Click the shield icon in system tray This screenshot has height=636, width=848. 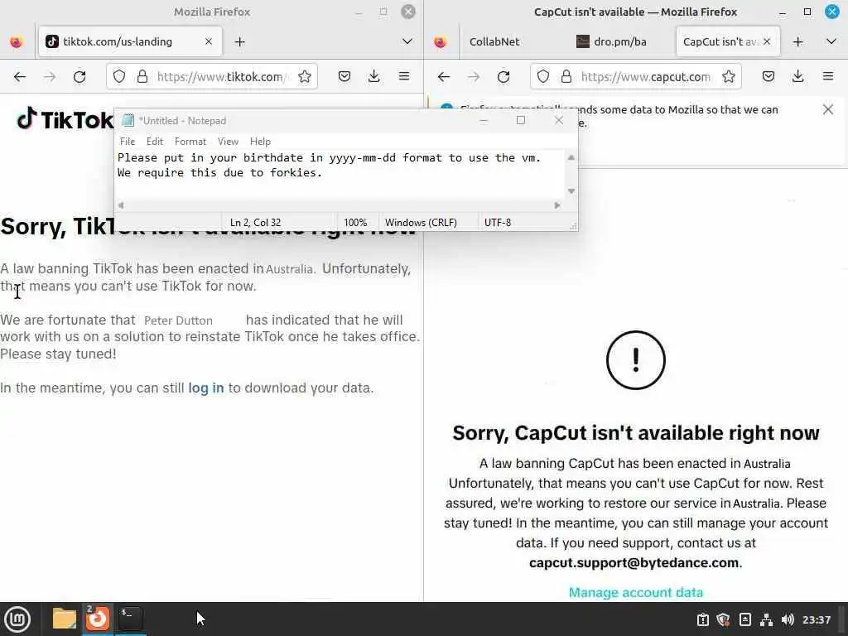click(724, 619)
